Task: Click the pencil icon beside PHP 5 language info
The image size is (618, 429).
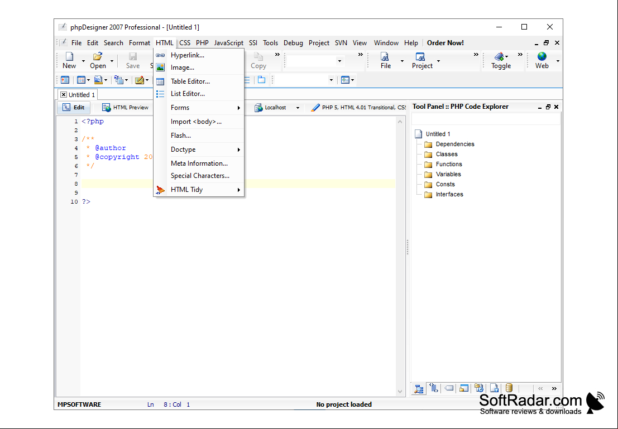Action: 315,108
